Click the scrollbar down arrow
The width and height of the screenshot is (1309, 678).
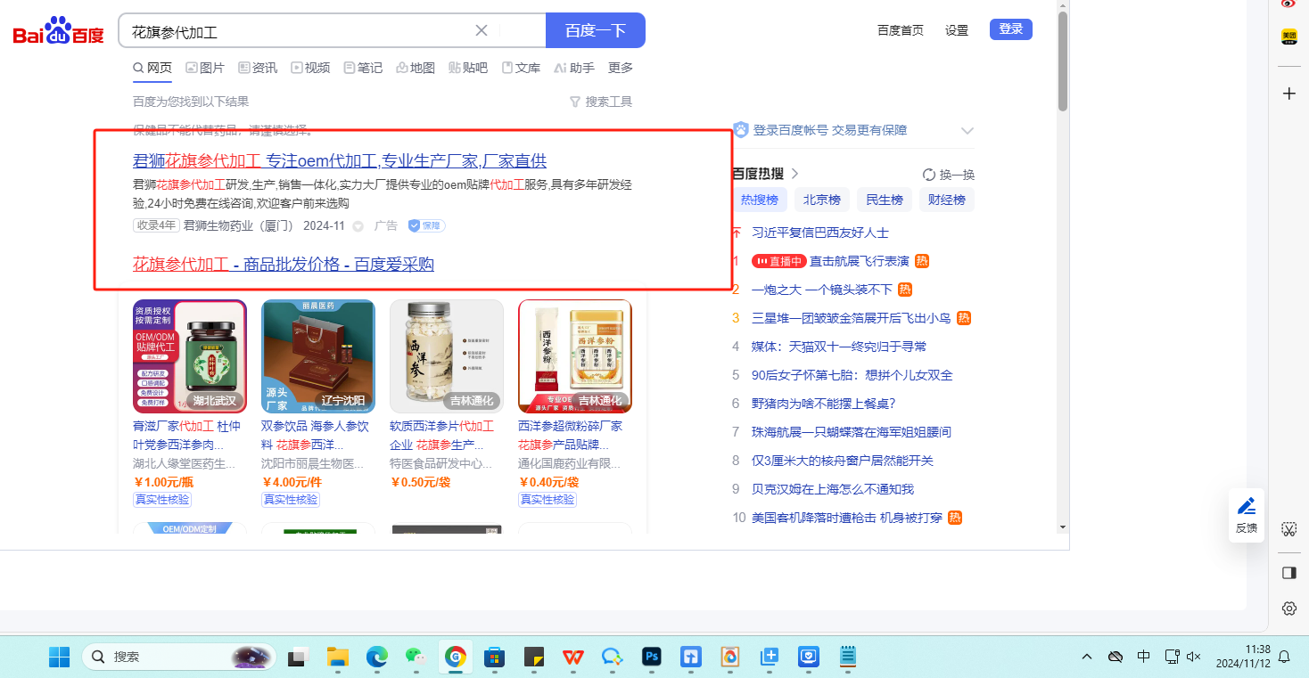click(1062, 527)
